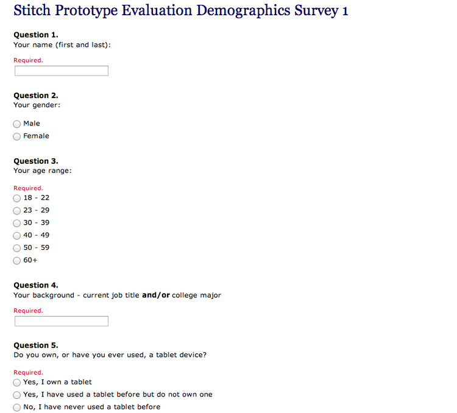This screenshot has width=457, height=413.
Task: Select the Female gender option
Action: [x=17, y=136]
